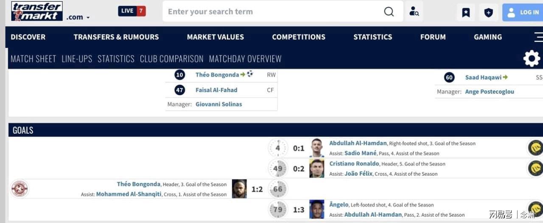Open the LIVE 7 matches badge
The image size is (543, 223).
coord(132,11)
